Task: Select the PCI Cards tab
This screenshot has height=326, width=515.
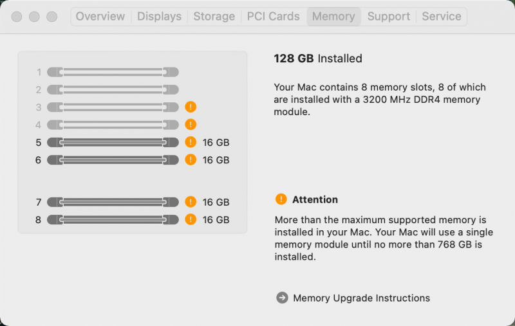Action: coord(273,17)
